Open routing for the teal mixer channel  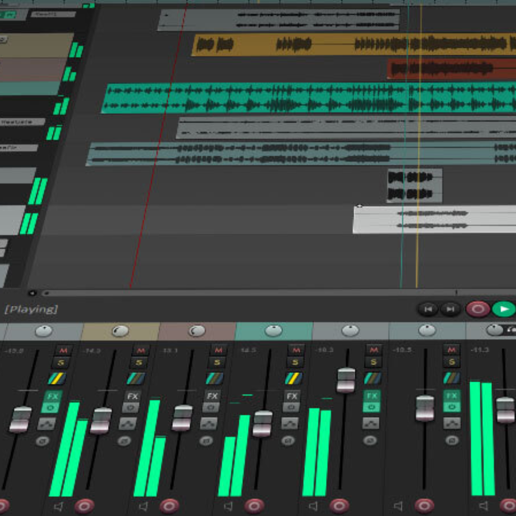(x=293, y=378)
